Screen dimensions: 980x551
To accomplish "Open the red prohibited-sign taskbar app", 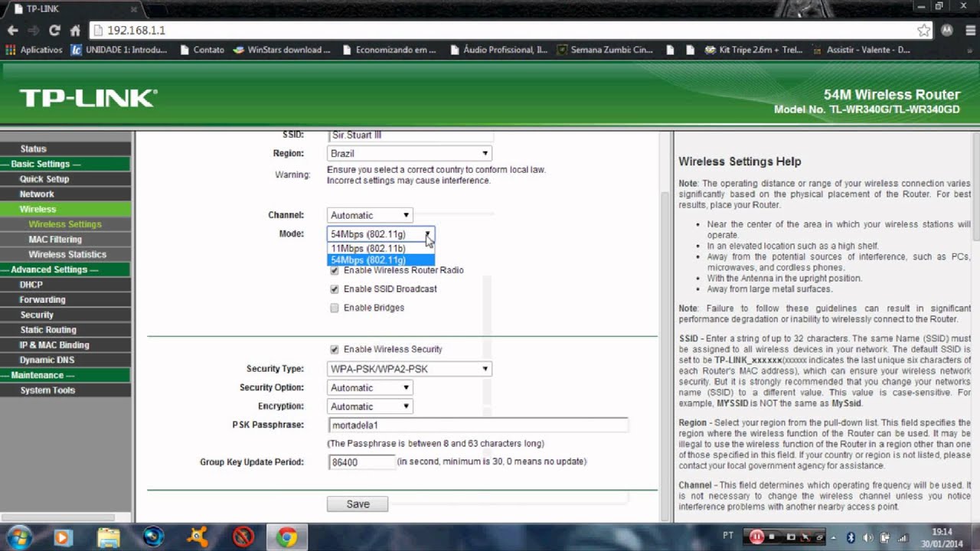I will coord(243,537).
